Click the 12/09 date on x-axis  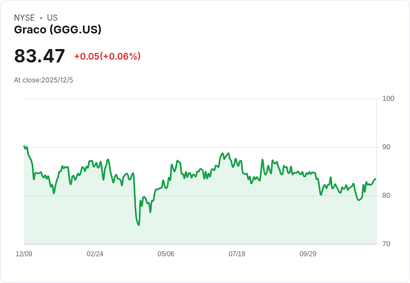(24, 254)
